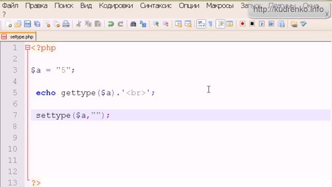Image resolution: width=332 pixels, height=187 pixels.
Task: Open the user-defined language dialog icon
Action: click(230, 24)
